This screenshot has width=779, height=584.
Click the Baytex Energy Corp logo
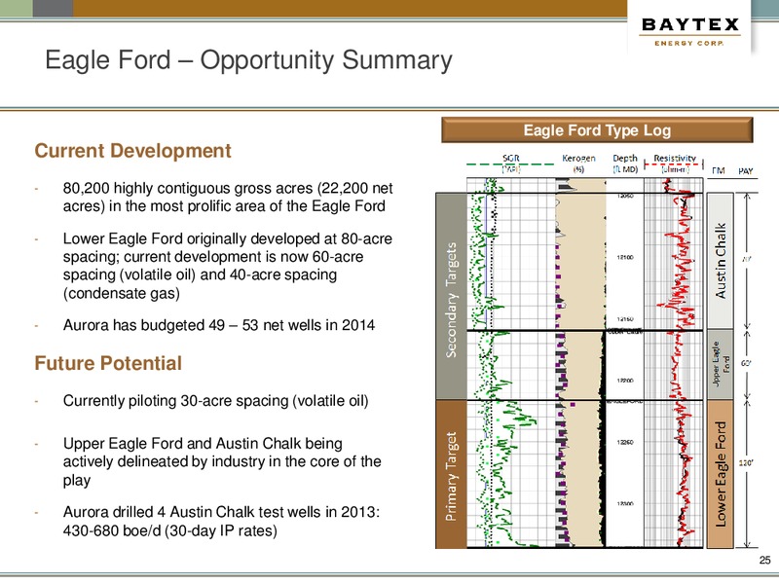tap(690, 31)
